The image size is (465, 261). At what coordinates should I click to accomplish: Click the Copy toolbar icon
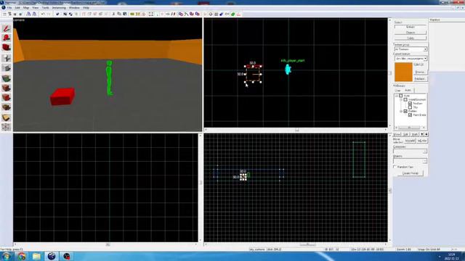coord(119,14)
